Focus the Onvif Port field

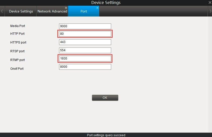click(x=85, y=67)
